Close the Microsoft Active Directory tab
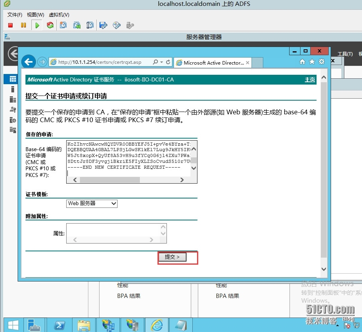Image resolution: width=362 pixels, height=332 pixels. tap(248, 63)
